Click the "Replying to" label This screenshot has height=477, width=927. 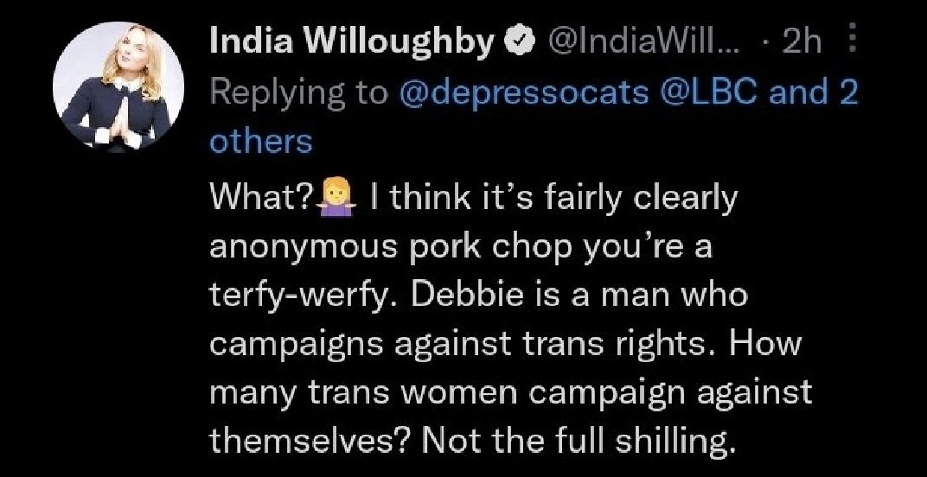299,92
